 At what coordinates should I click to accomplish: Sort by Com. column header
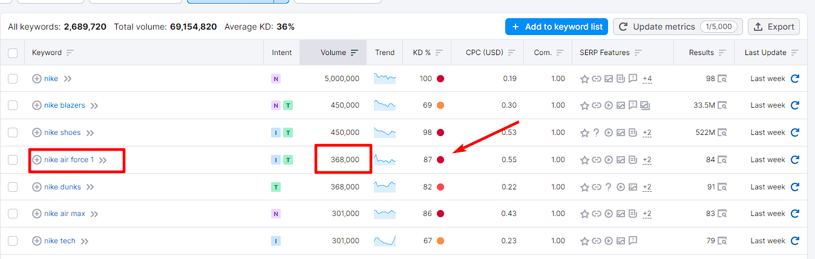point(548,53)
